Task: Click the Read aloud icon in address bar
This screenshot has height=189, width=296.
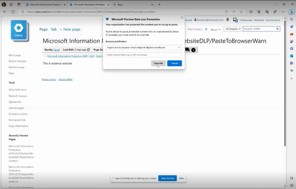Action: point(234,12)
